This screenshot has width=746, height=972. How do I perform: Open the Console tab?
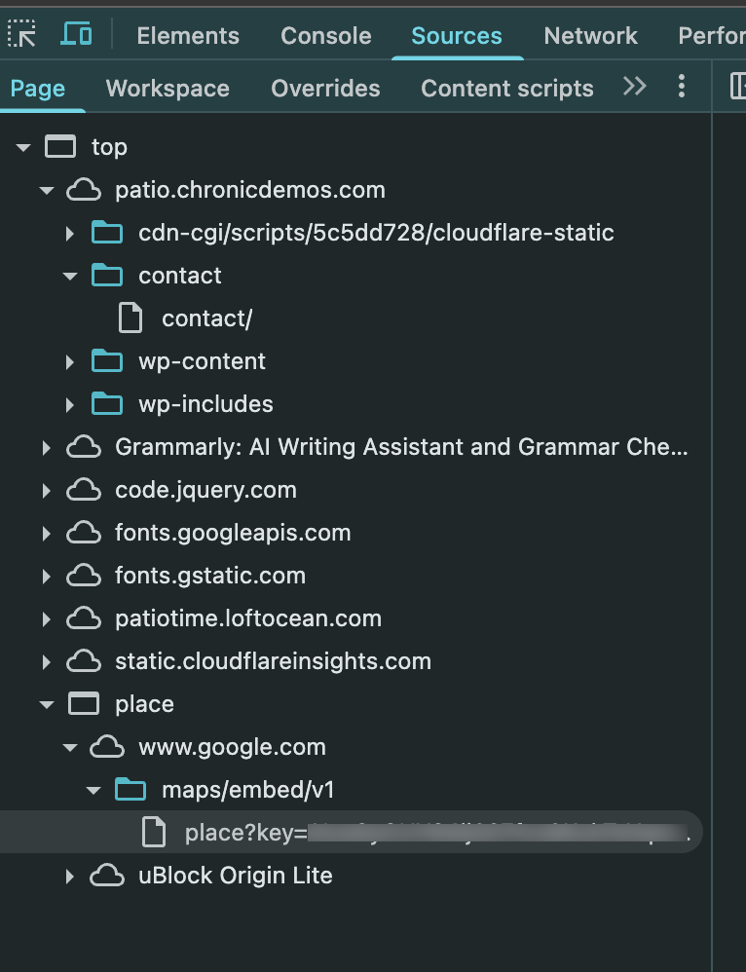pos(325,36)
